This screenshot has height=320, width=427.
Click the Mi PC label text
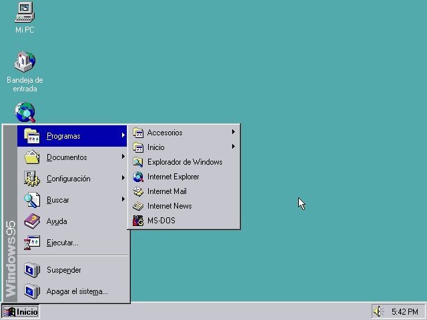tap(25, 29)
